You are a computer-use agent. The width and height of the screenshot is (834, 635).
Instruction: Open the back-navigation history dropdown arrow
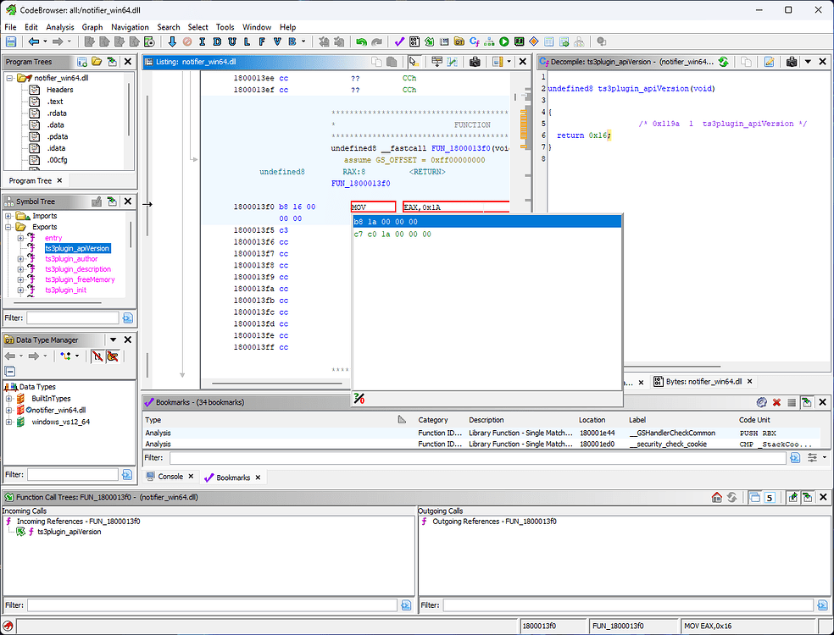(45, 41)
